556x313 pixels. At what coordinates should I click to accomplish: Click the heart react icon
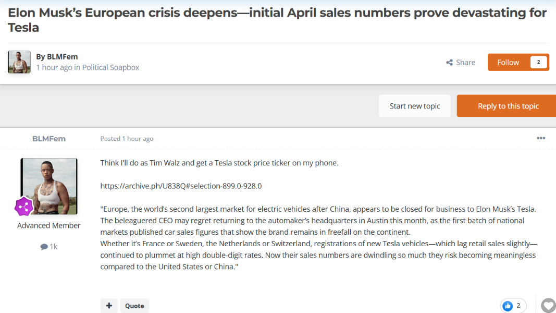point(548,306)
